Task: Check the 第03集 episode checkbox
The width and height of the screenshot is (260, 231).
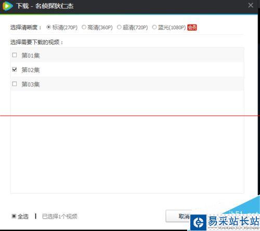Action: (x=15, y=84)
